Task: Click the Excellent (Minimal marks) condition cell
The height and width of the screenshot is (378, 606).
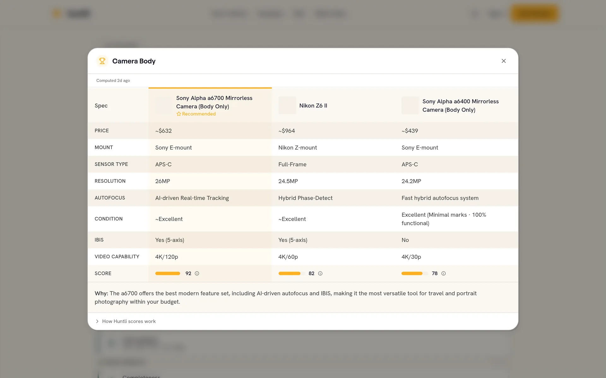Action: click(456, 219)
